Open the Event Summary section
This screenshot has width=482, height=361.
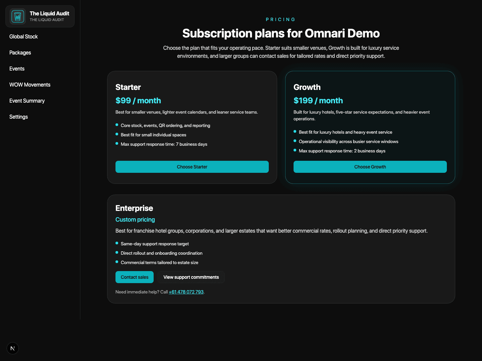(27, 101)
